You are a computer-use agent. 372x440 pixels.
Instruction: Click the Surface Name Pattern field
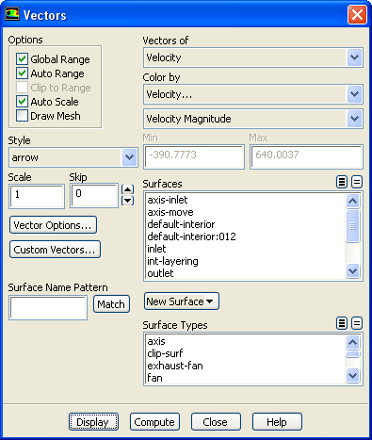48,308
